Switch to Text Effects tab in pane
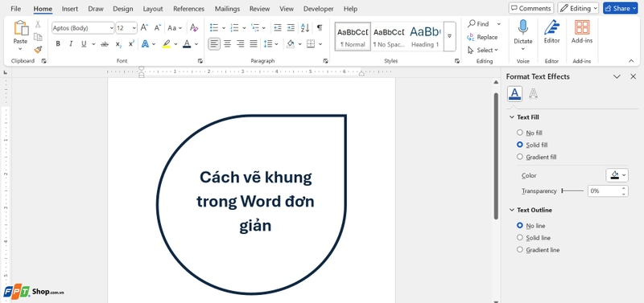Viewport: 644px width, 303px height. click(x=533, y=93)
